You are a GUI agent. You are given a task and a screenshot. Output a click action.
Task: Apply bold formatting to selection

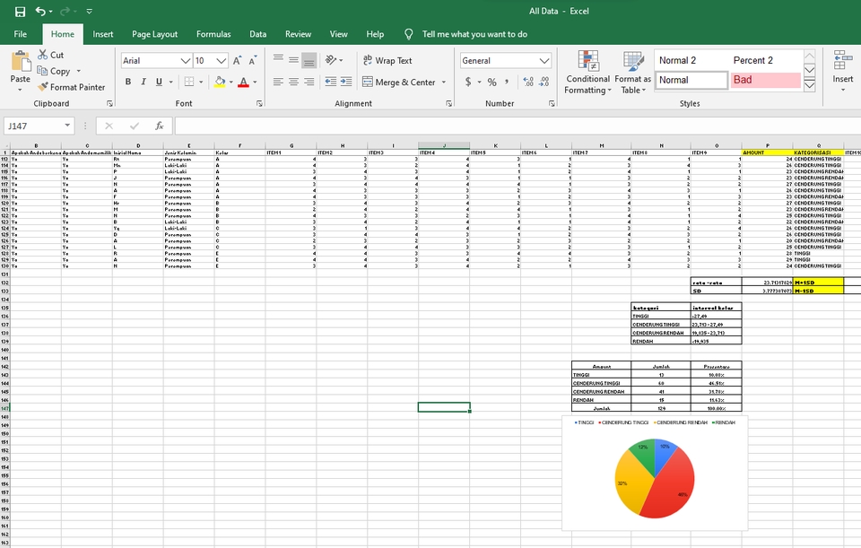point(127,82)
